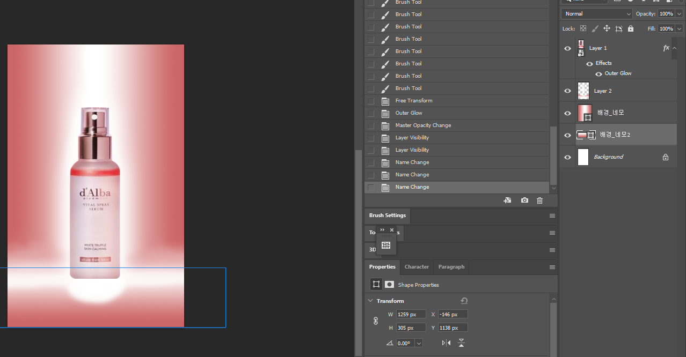This screenshot has width=686, height=357.
Task: Select Layer 1 by its name
Action: click(598, 48)
